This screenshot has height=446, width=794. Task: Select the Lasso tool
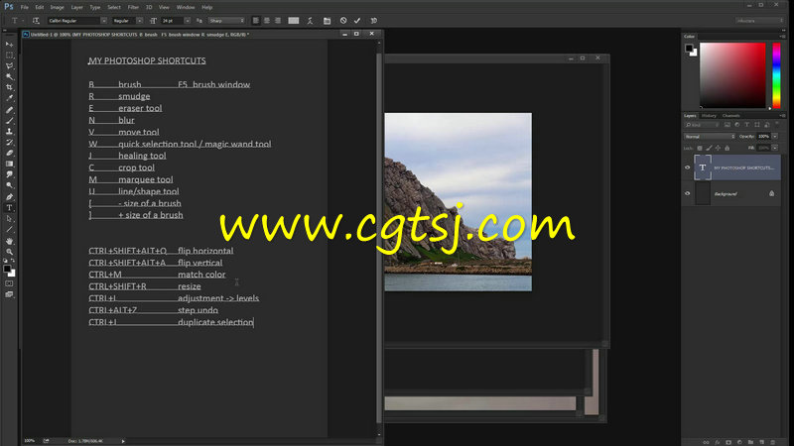tap(9, 65)
